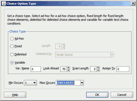This screenshot has width=137, height=101.
Task: Increase Scan Length with the up arrow
Action: tap(98, 68)
